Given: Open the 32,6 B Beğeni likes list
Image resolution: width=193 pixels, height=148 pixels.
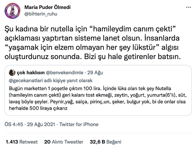Looking at the screenshot, I should coord(106,142).
